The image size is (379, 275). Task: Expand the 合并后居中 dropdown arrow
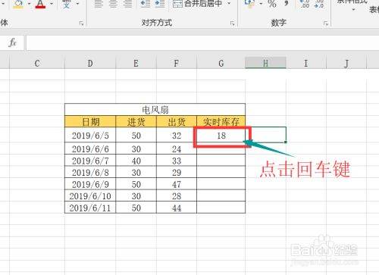pos(229,4)
